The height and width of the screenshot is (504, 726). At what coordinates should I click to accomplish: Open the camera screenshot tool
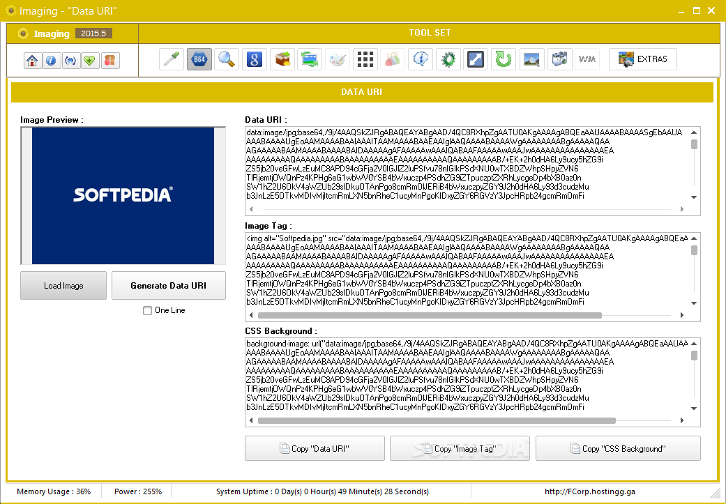560,59
